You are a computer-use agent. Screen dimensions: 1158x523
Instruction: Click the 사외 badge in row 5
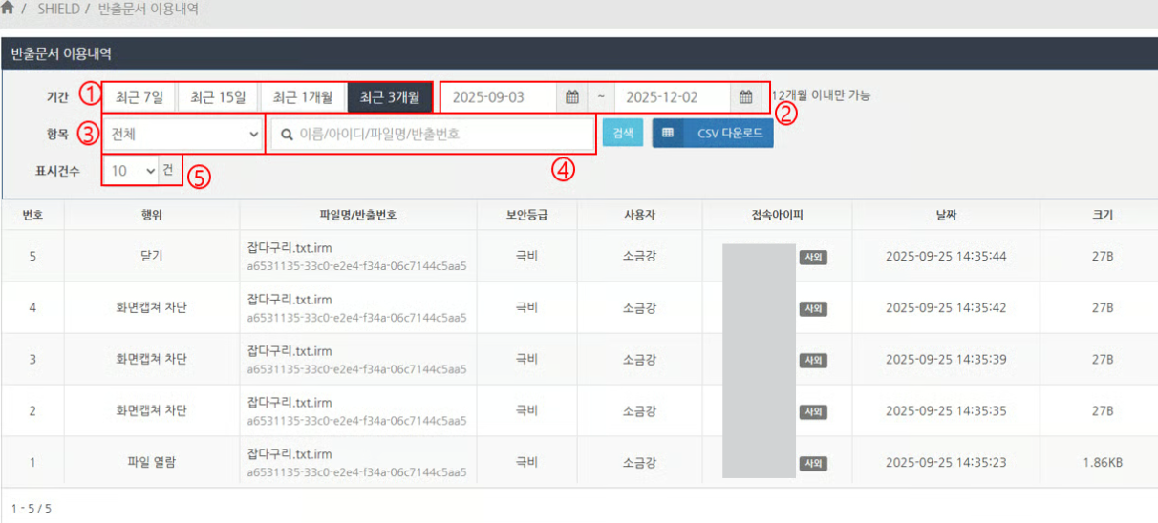coord(812,257)
